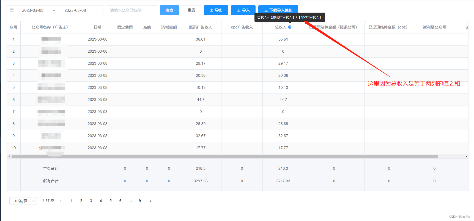Click the 下载导入模板 button
Viewport: 474px width, 221px height.
(x=278, y=10)
